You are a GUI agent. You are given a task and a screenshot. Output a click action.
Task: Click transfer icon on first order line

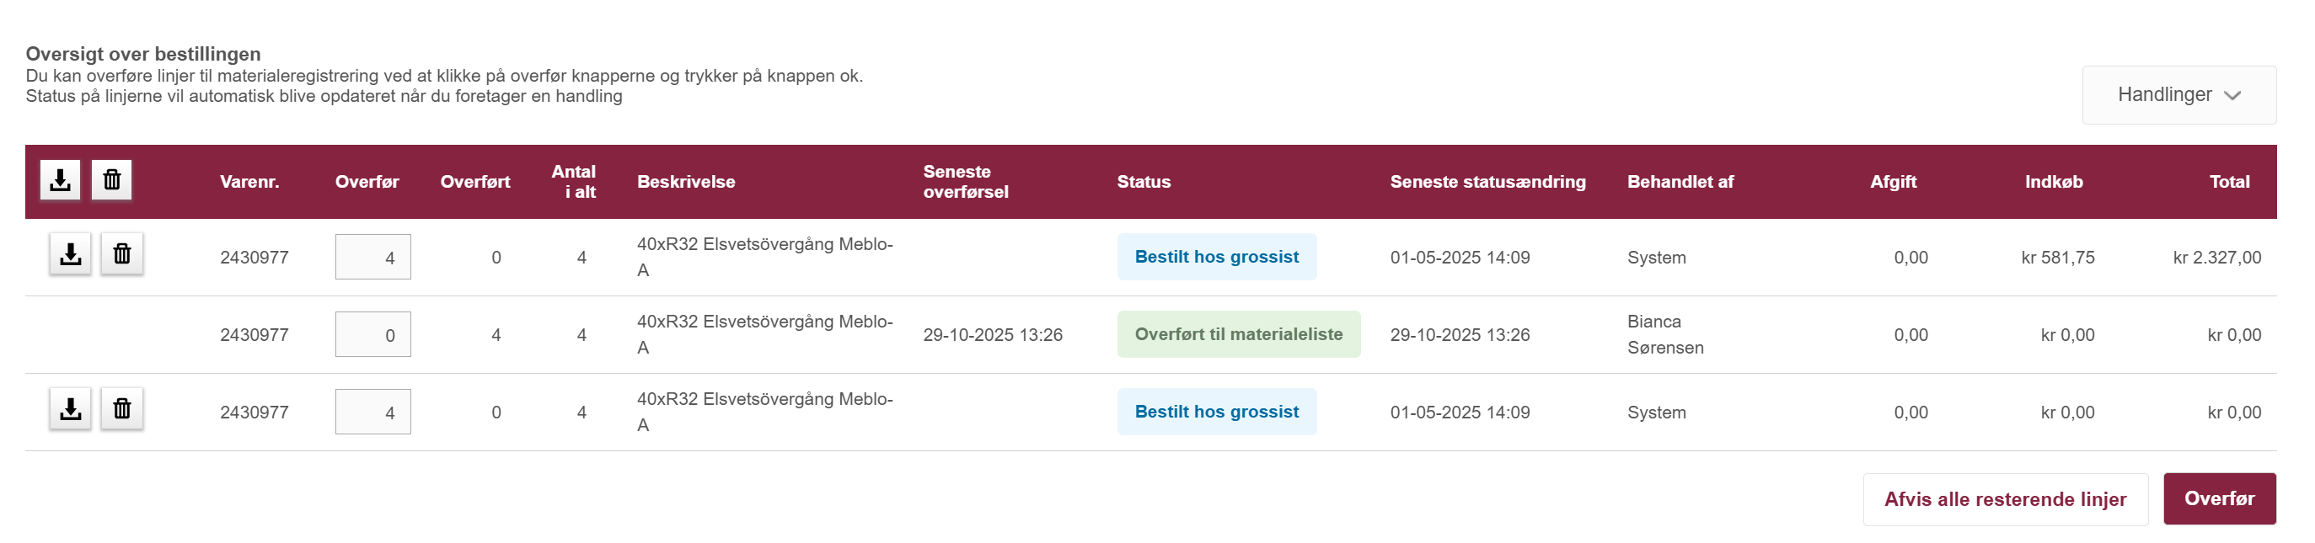pos(70,255)
